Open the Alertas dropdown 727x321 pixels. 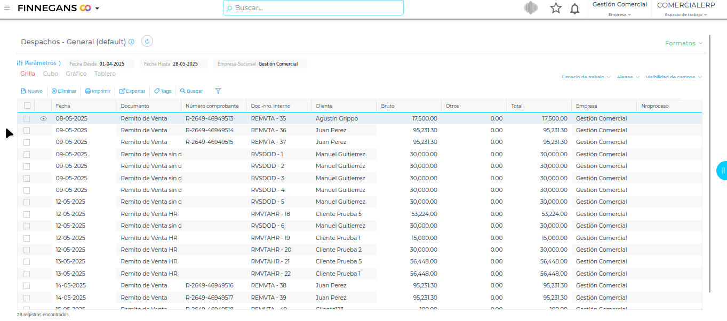click(x=628, y=77)
